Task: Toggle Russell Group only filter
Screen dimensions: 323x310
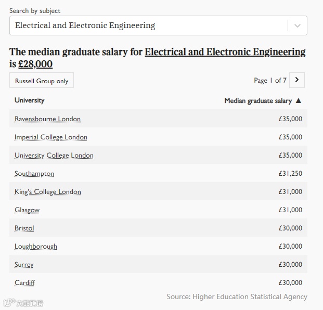Action: coord(42,81)
